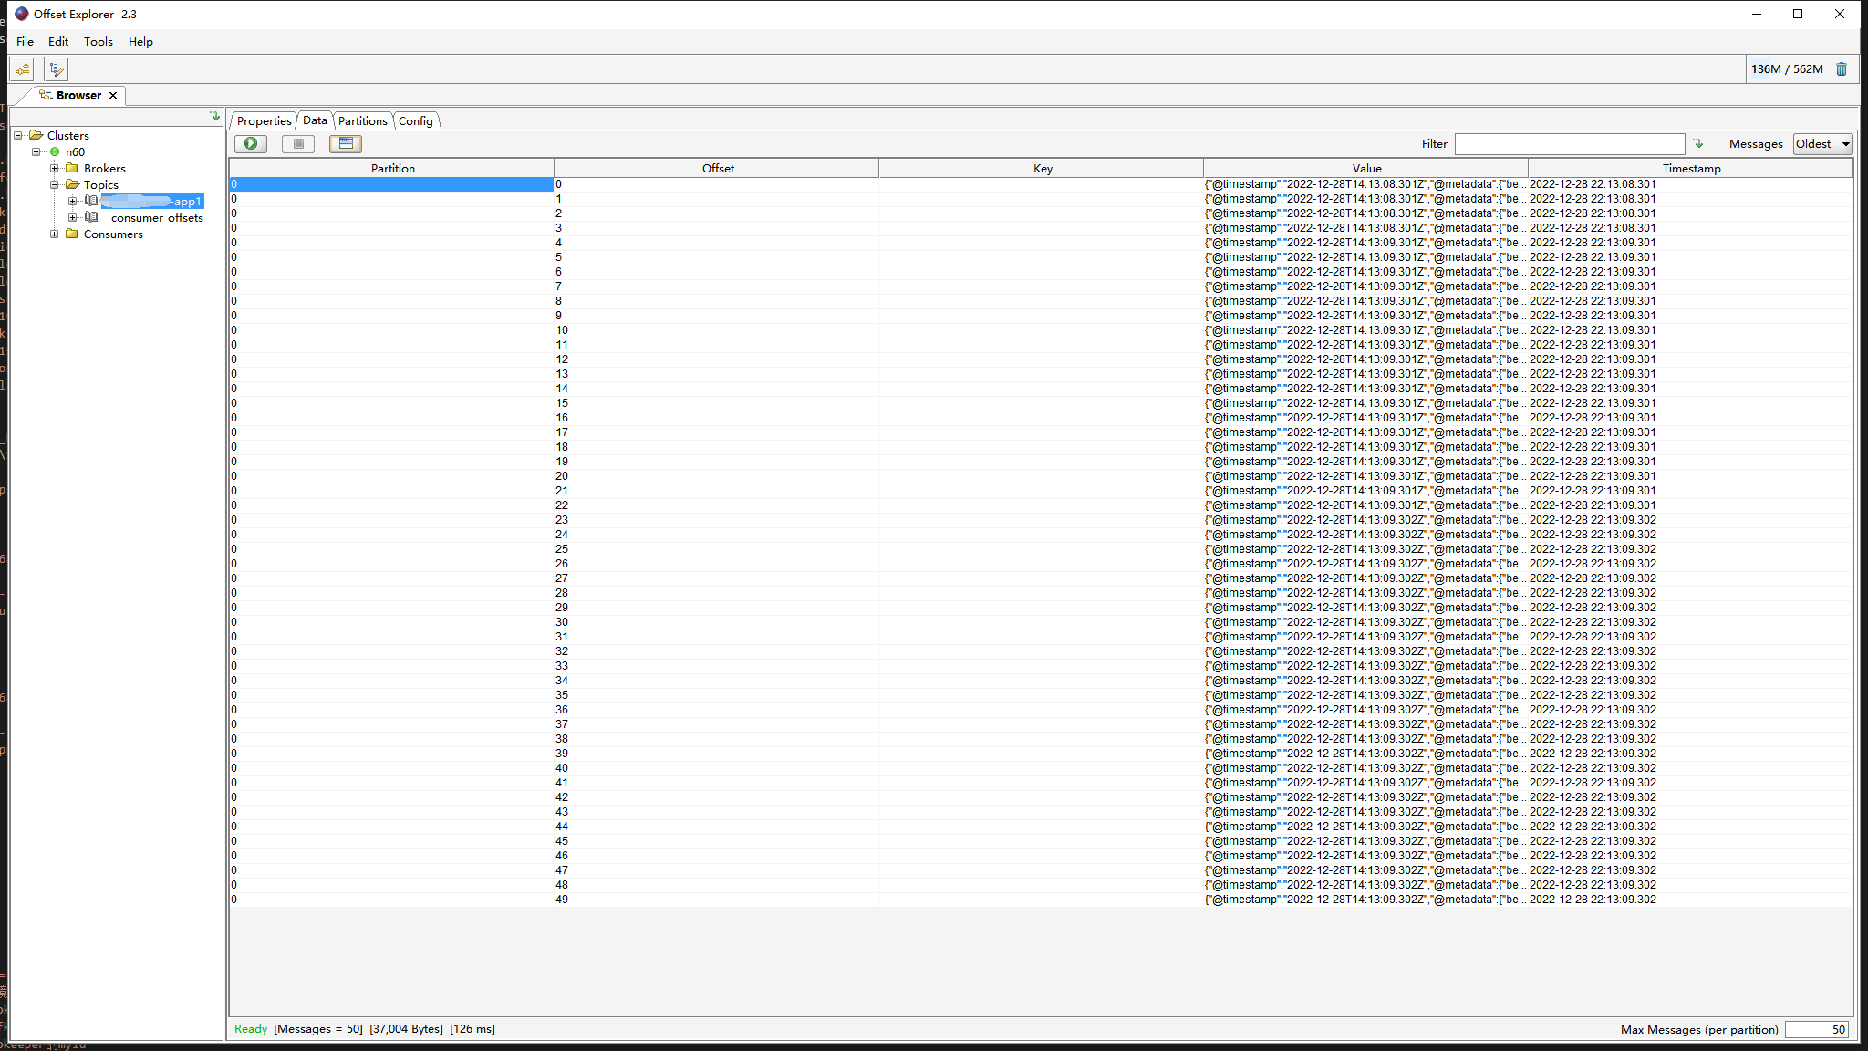
Task: Open the Oldest messages dropdown
Action: coord(1822,144)
